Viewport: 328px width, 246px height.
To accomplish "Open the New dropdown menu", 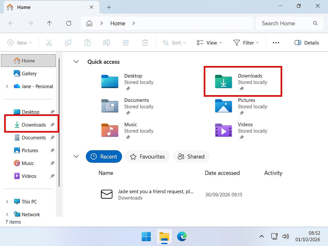I will pyautogui.click(x=20, y=43).
